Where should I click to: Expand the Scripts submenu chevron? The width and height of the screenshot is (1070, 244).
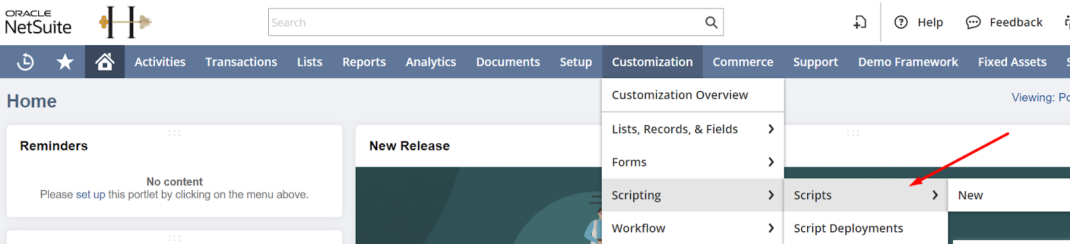[x=935, y=195]
